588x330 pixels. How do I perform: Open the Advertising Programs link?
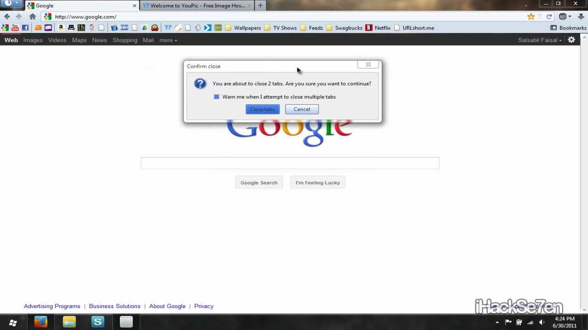52,306
